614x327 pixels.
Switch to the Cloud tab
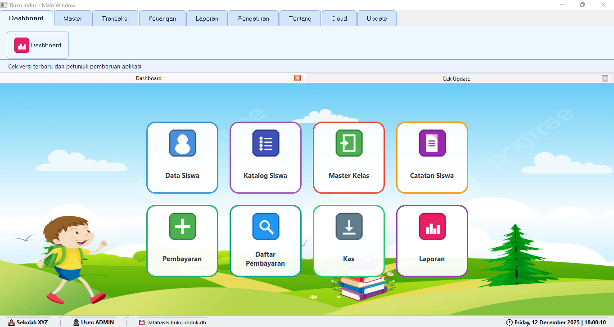coord(339,18)
